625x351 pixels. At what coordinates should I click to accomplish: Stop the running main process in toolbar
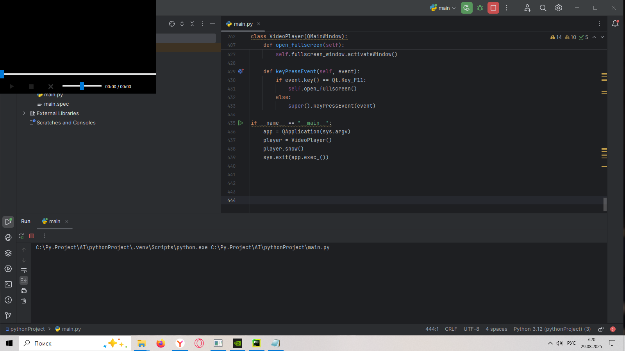point(493,8)
